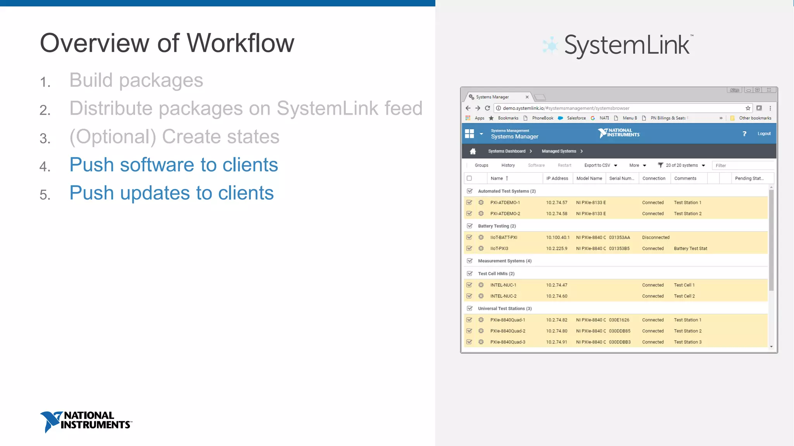
Task: Log out using the Logout link
Action: pyautogui.click(x=764, y=134)
